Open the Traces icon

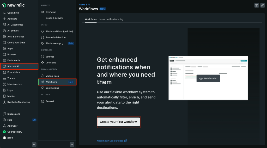click(4, 78)
